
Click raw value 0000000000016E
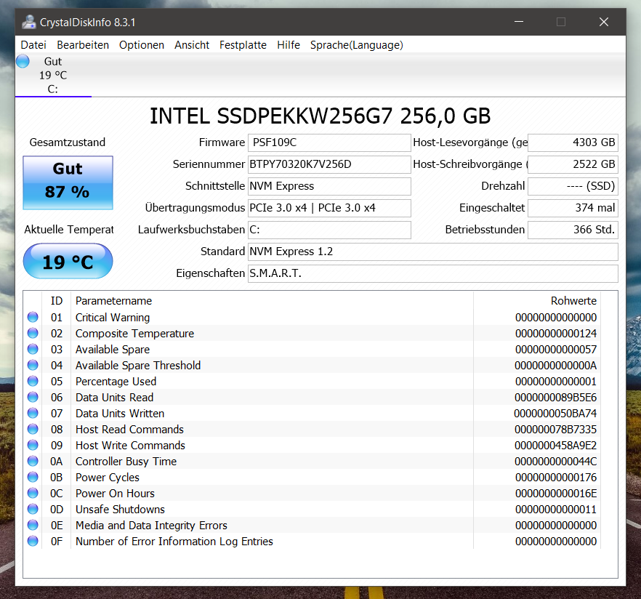(x=555, y=493)
